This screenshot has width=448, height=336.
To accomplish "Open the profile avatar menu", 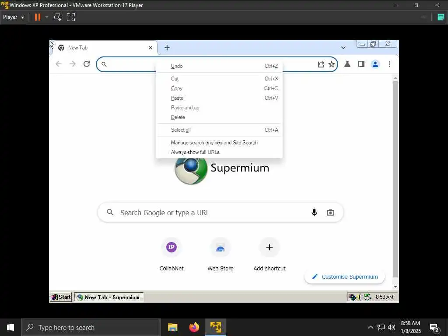I will [x=375, y=64].
